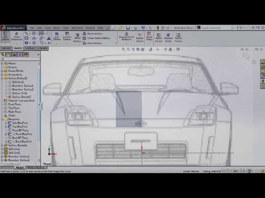Open the FeatureManager design tree tab
This screenshot has width=265, height=198.
(x=3, y=54)
